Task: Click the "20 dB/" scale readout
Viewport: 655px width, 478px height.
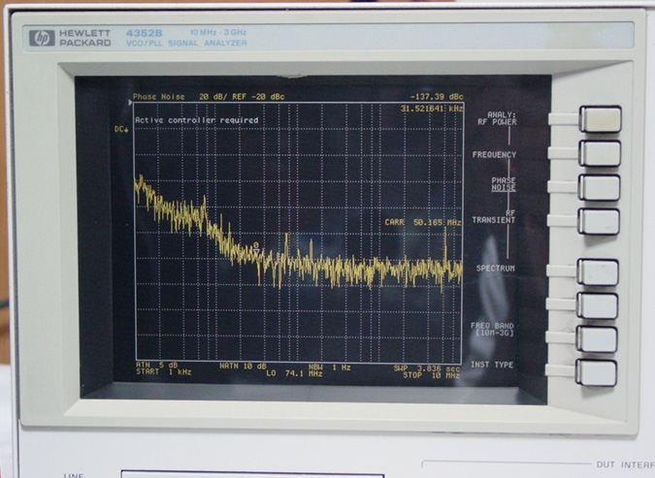Action: click(213, 97)
